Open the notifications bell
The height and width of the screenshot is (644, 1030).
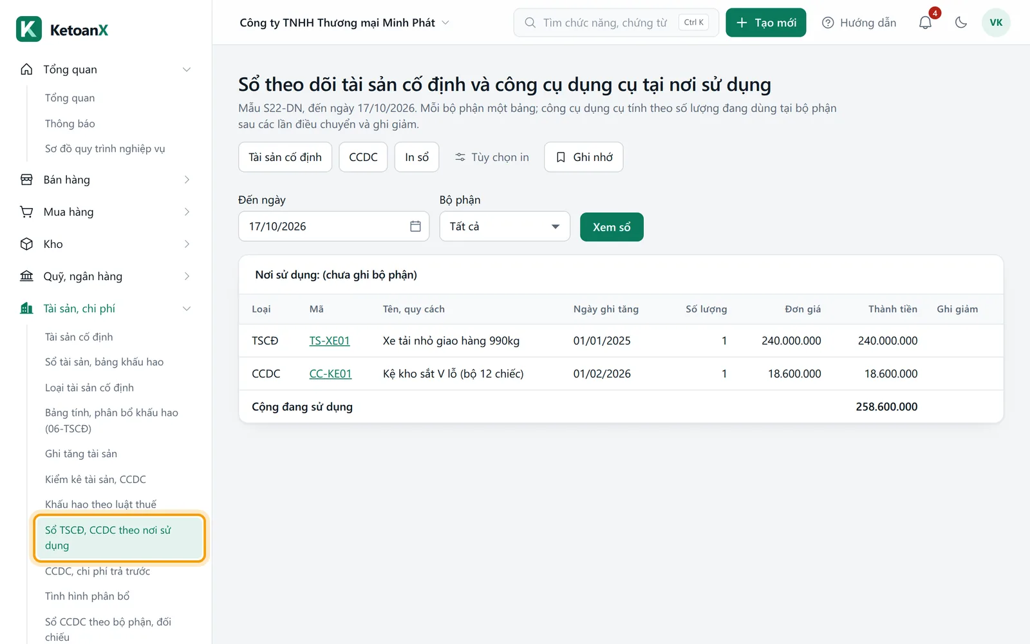[x=925, y=23]
